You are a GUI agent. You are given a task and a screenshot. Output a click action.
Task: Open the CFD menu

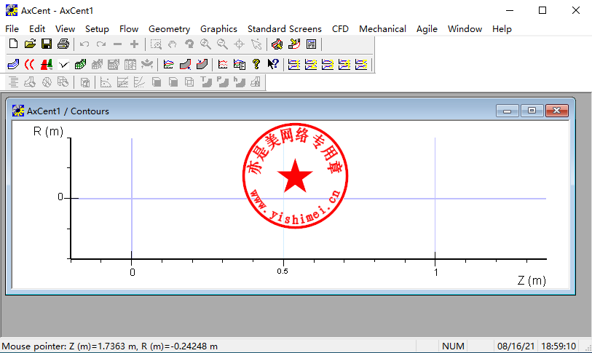340,29
